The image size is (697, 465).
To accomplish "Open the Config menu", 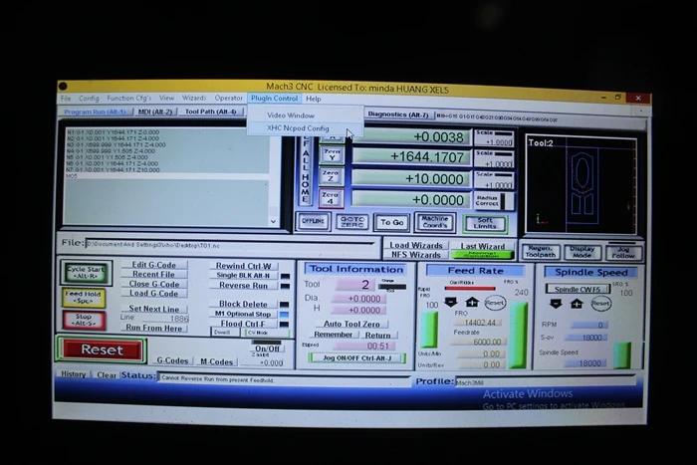I will (x=89, y=99).
